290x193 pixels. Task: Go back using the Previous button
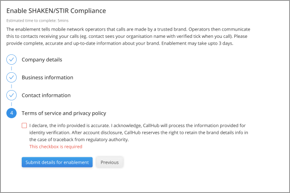109,162
